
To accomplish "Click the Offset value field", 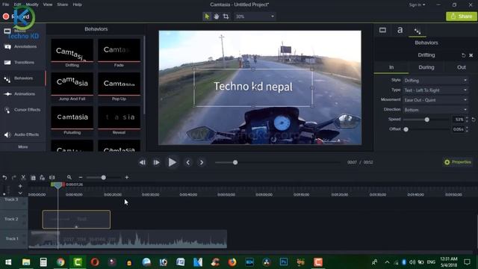I will 458,129.
